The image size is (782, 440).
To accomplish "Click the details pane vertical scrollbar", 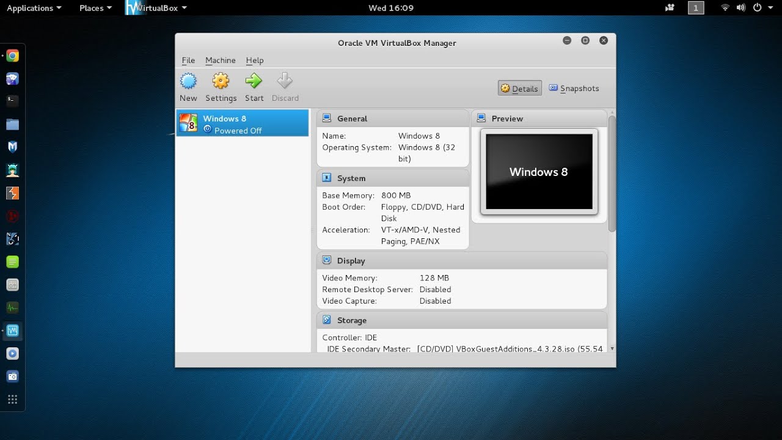I will point(612,174).
